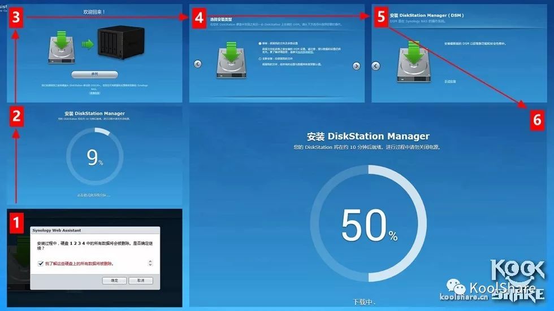Click the grey migrate button under the NAS image
The height and width of the screenshot is (311, 554).
tap(95, 75)
